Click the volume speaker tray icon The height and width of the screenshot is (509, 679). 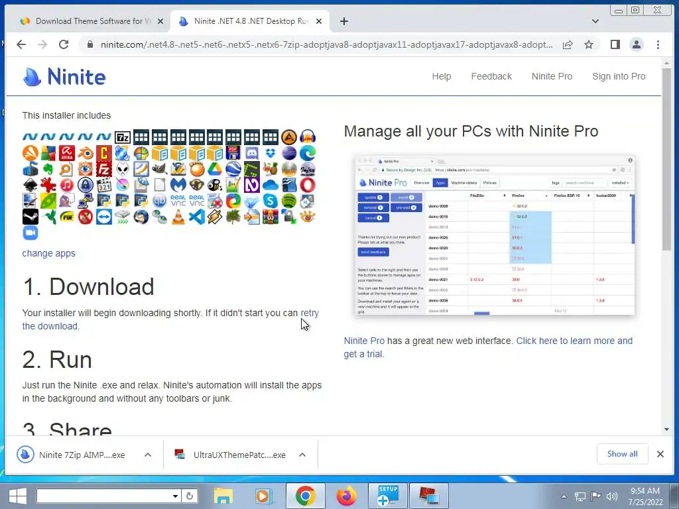pyautogui.click(x=611, y=496)
